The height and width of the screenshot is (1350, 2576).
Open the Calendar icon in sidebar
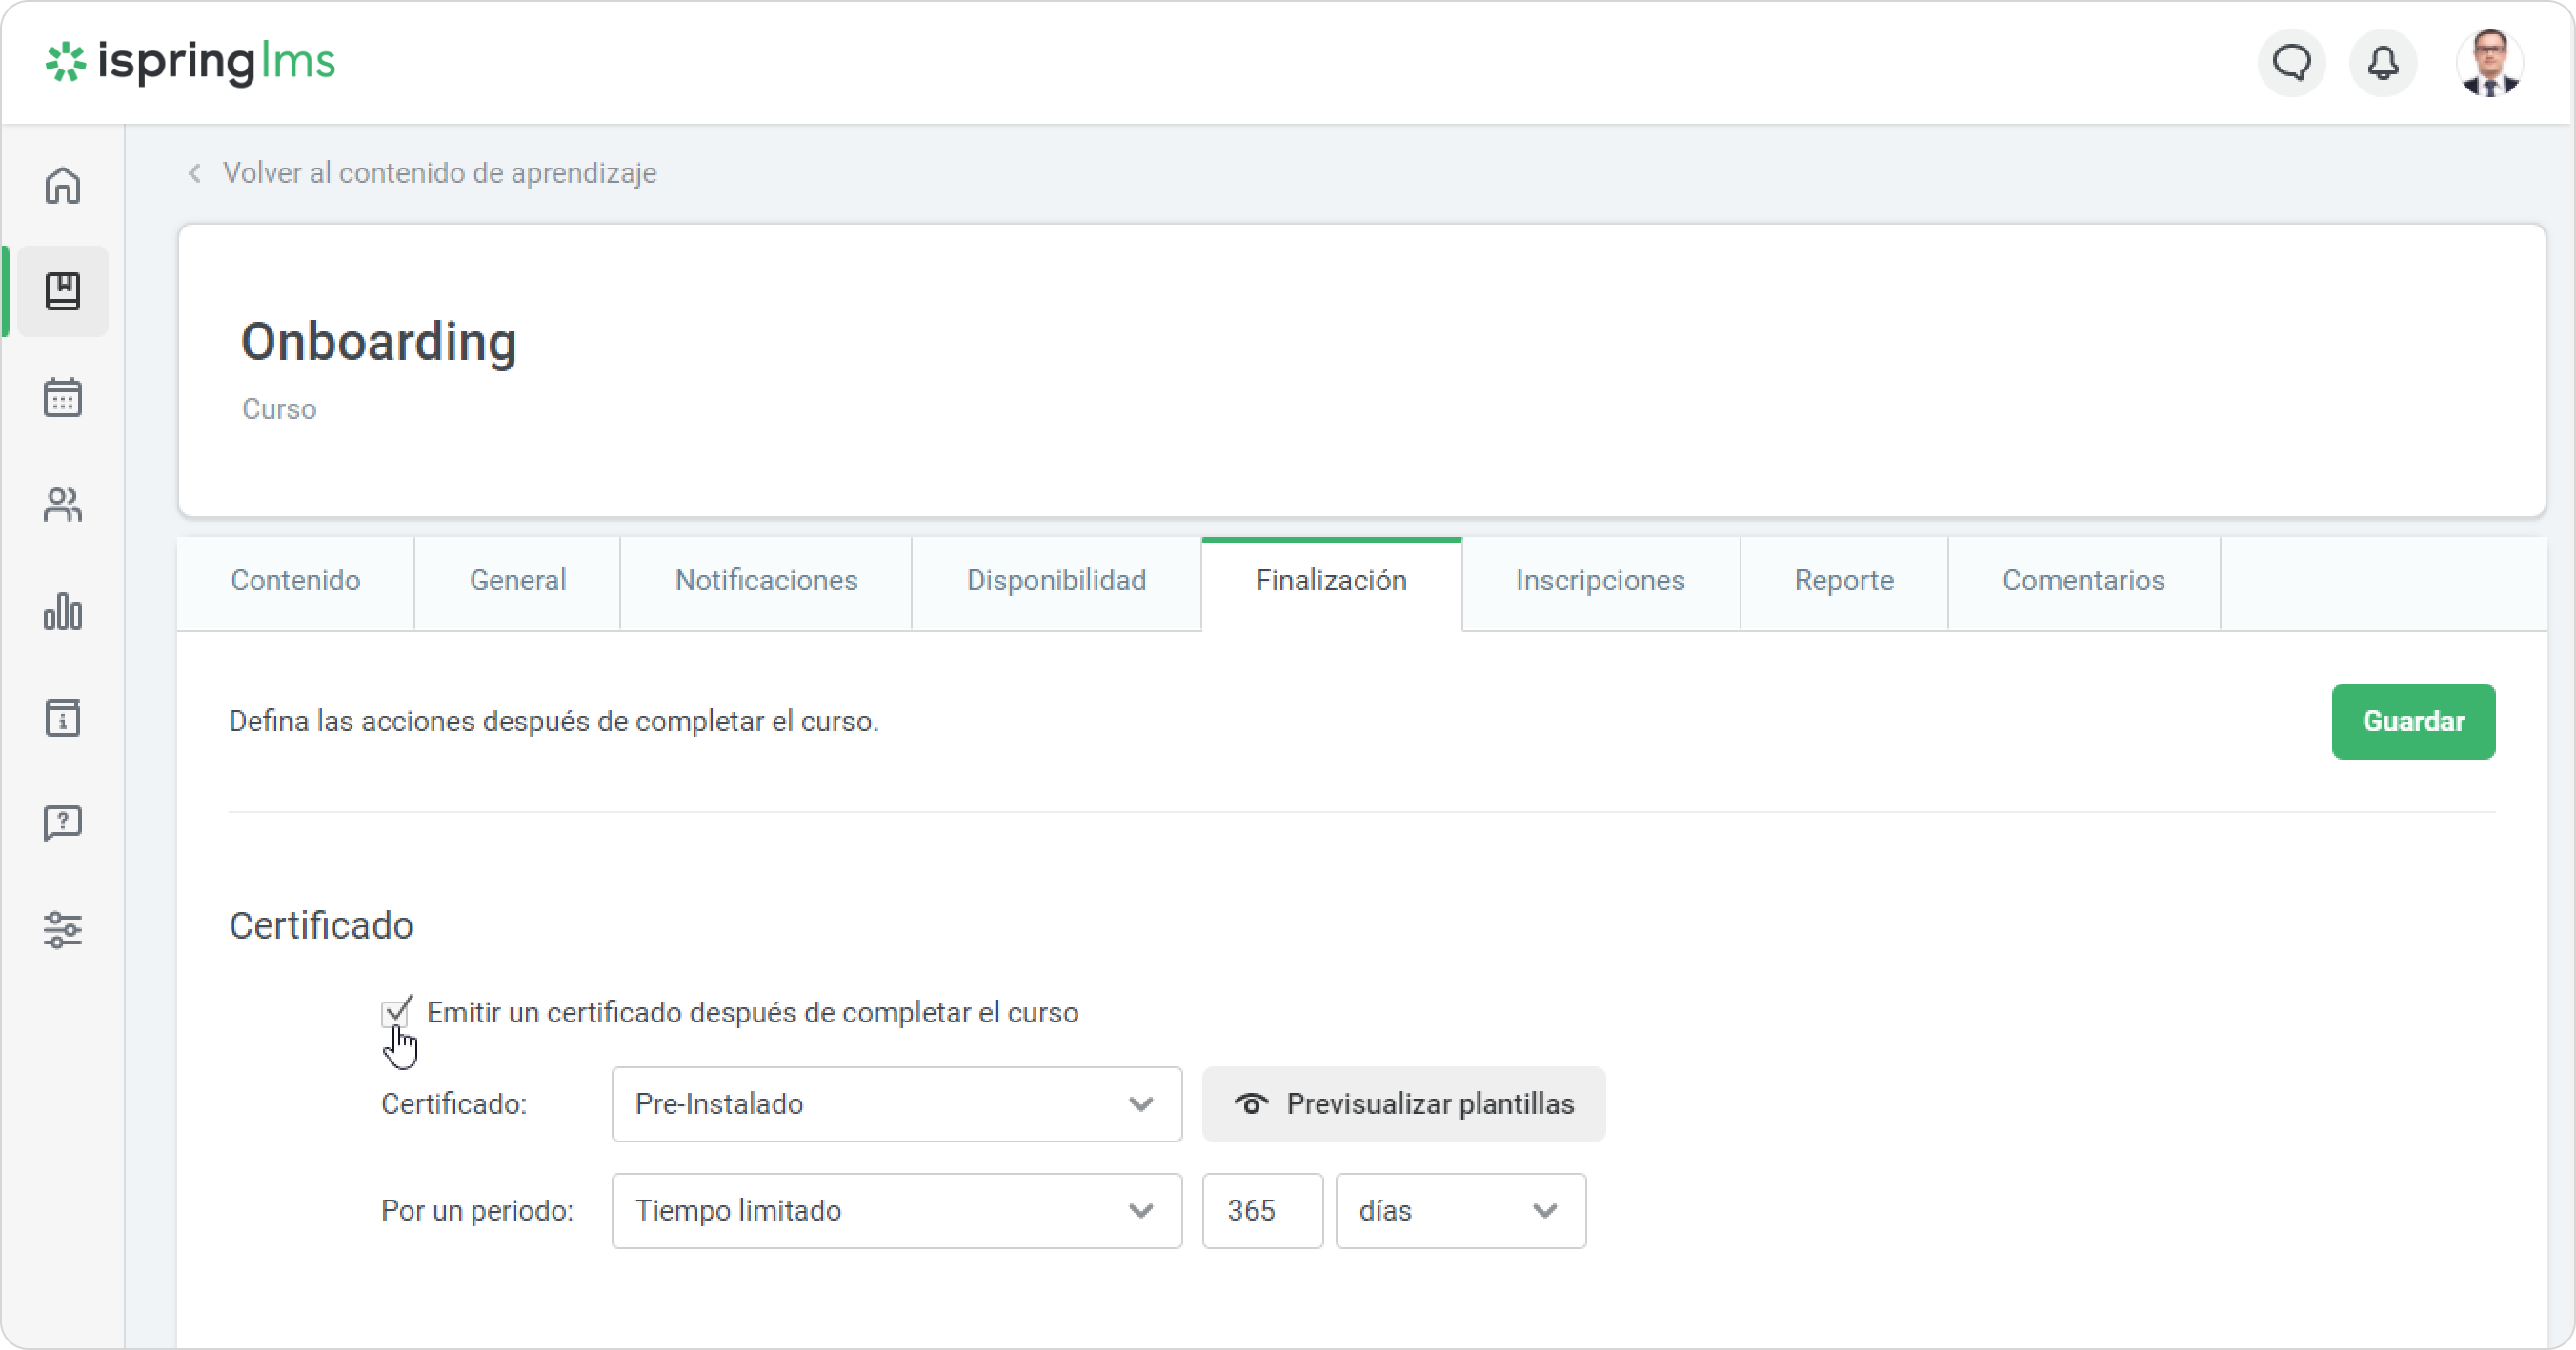point(62,398)
